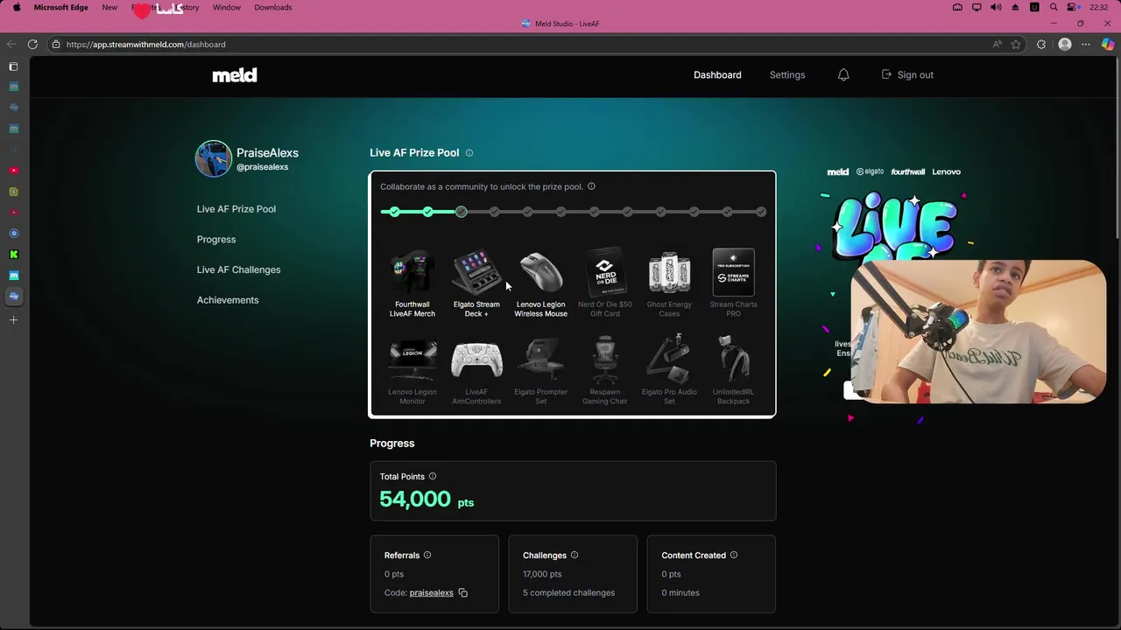Select the UnlimitedIRL Backpack prize
Viewport: 1121px width, 630px height.
pos(733,370)
